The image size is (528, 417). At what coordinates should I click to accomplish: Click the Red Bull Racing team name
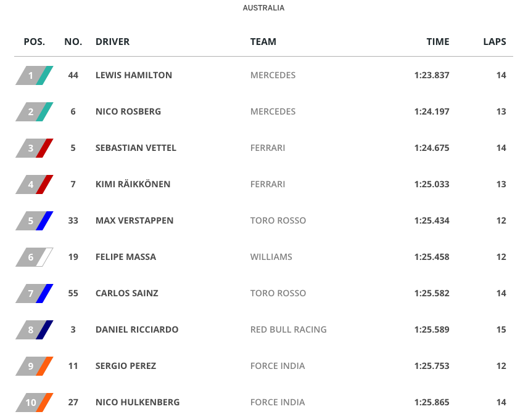click(289, 330)
